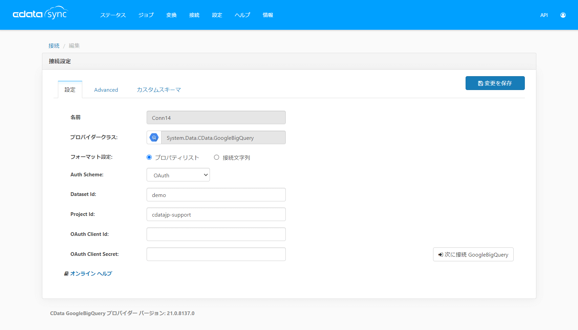Focus the Project Id input field
Viewport: 578px width, 330px height.
[x=216, y=214]
